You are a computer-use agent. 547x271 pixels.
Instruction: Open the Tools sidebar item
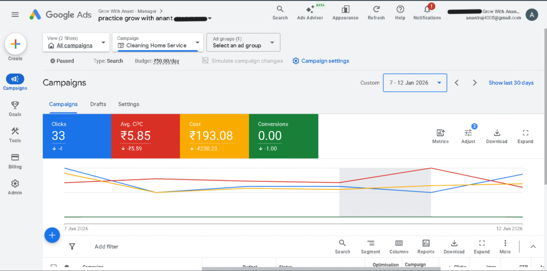coord(15,134)
